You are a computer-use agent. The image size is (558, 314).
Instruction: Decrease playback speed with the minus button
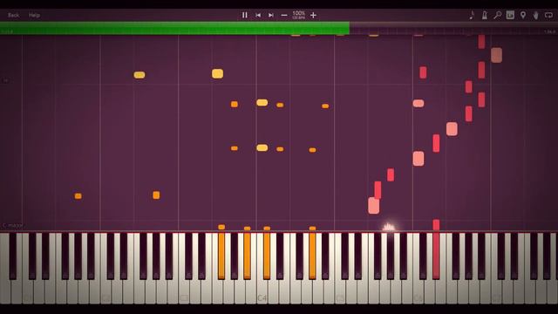[x=284, y=16]
